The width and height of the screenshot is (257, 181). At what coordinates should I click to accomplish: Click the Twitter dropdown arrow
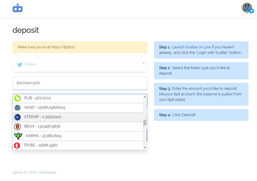point(144,63)
